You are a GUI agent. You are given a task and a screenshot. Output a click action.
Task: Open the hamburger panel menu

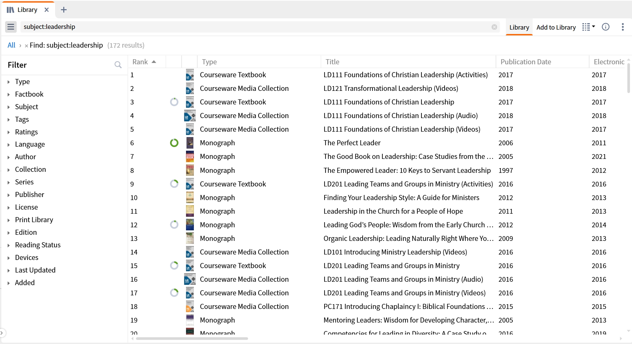click(x=11, y=27)
